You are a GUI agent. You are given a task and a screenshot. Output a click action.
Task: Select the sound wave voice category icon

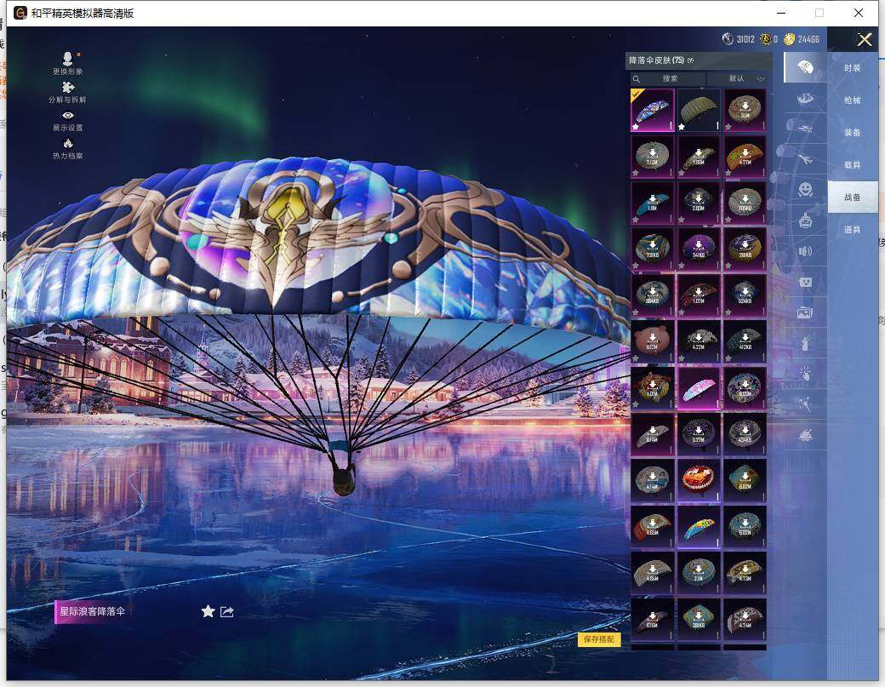click(x=805, y=251)
